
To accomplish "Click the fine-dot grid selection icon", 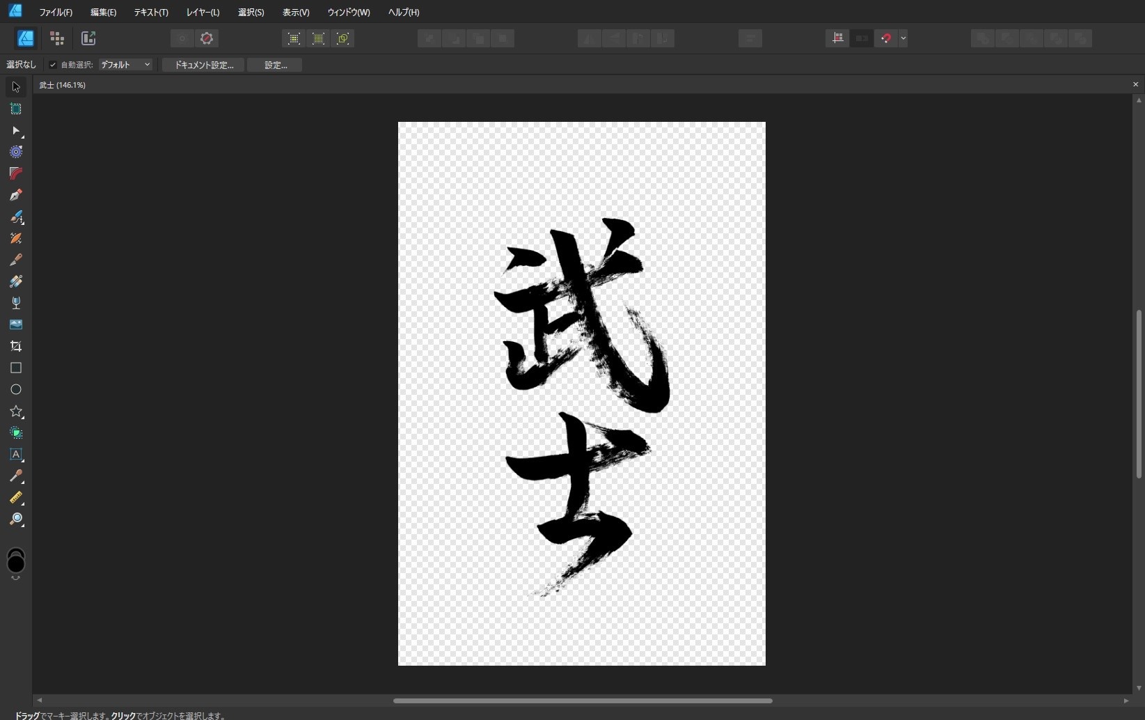I will 318,38.
